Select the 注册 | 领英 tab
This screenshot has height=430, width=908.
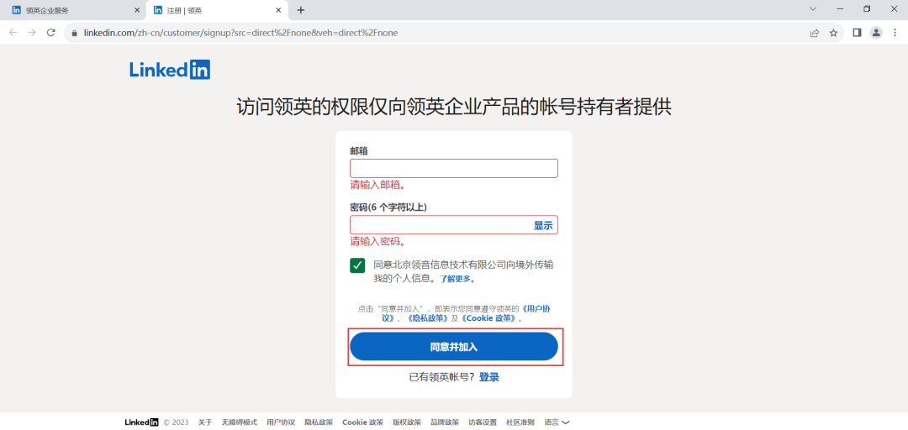(217, 10)
